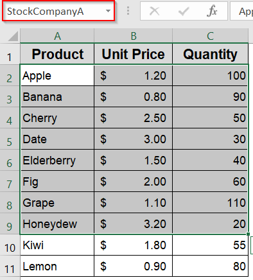The width and height of the screenshot is (253, 280).
Task: Click the Select All corner triangle
Action: [x=13, y=36]
